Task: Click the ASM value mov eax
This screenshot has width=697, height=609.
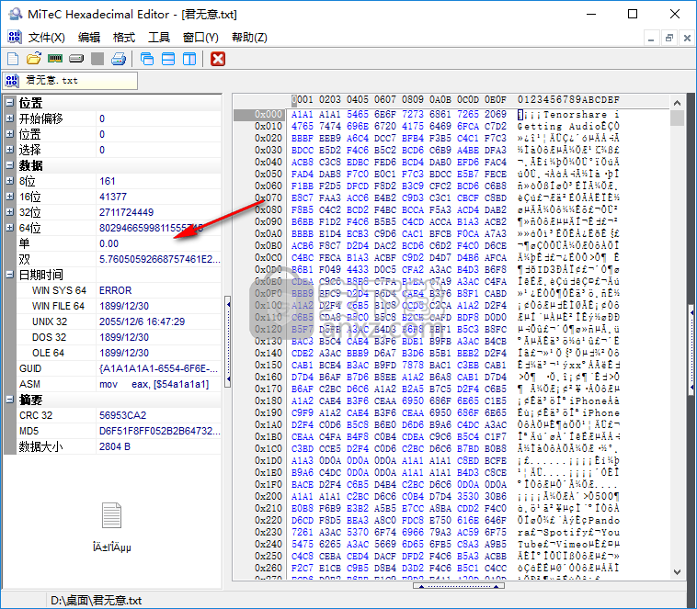Action: tap(154, 384)
